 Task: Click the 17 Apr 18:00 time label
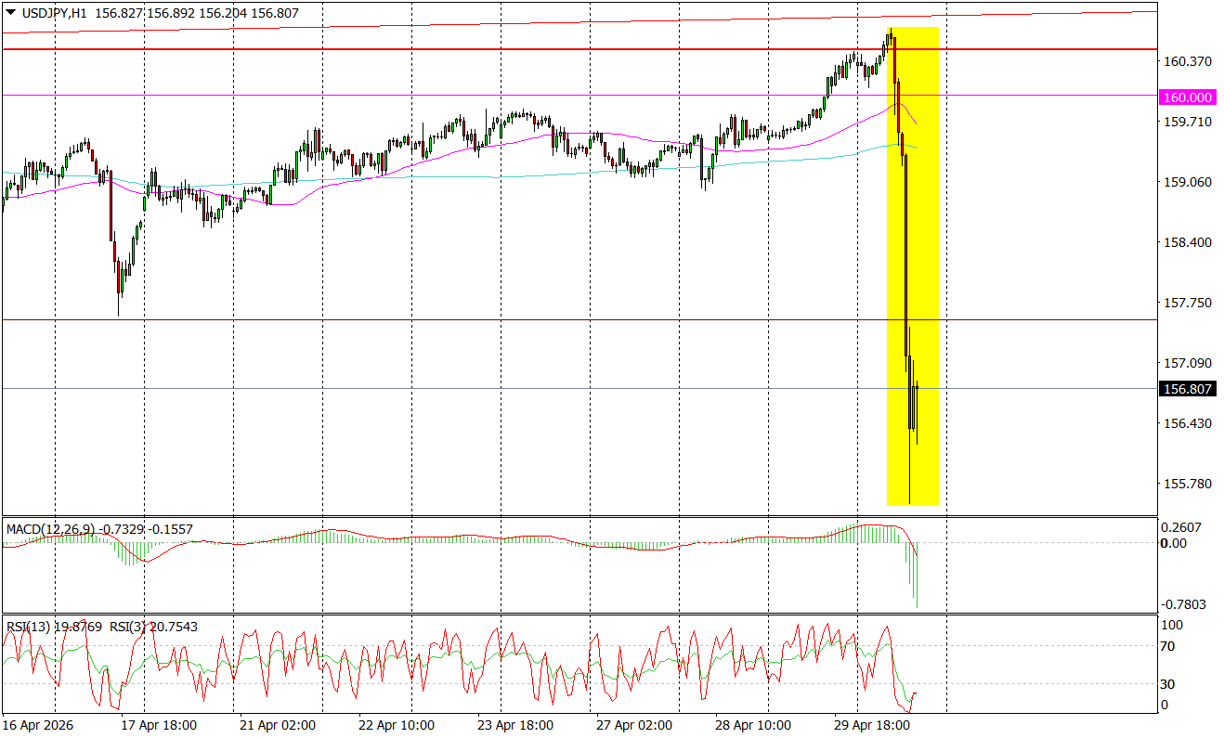click(157, 724)
